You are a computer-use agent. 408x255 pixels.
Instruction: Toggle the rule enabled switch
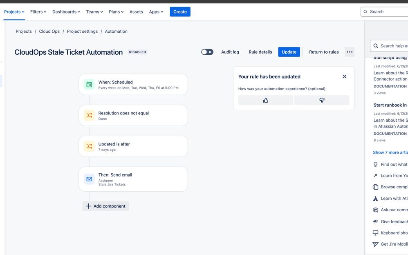click(207, 52)
